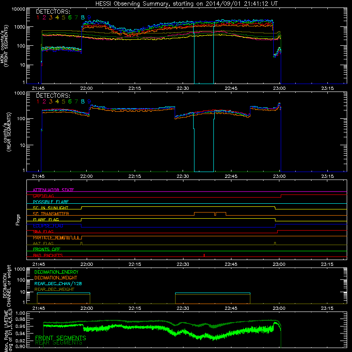This screenshot has width=352, height=352.
Task: Select detector 9 in front segments legend
Action: 89,18
